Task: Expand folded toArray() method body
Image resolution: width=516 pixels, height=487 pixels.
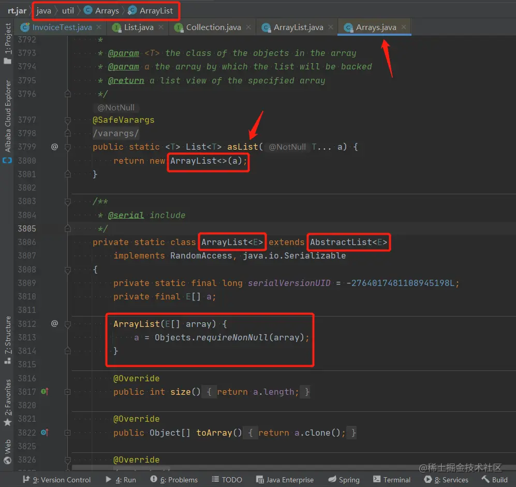Action: pyautogui.click(x=67, y=433)
